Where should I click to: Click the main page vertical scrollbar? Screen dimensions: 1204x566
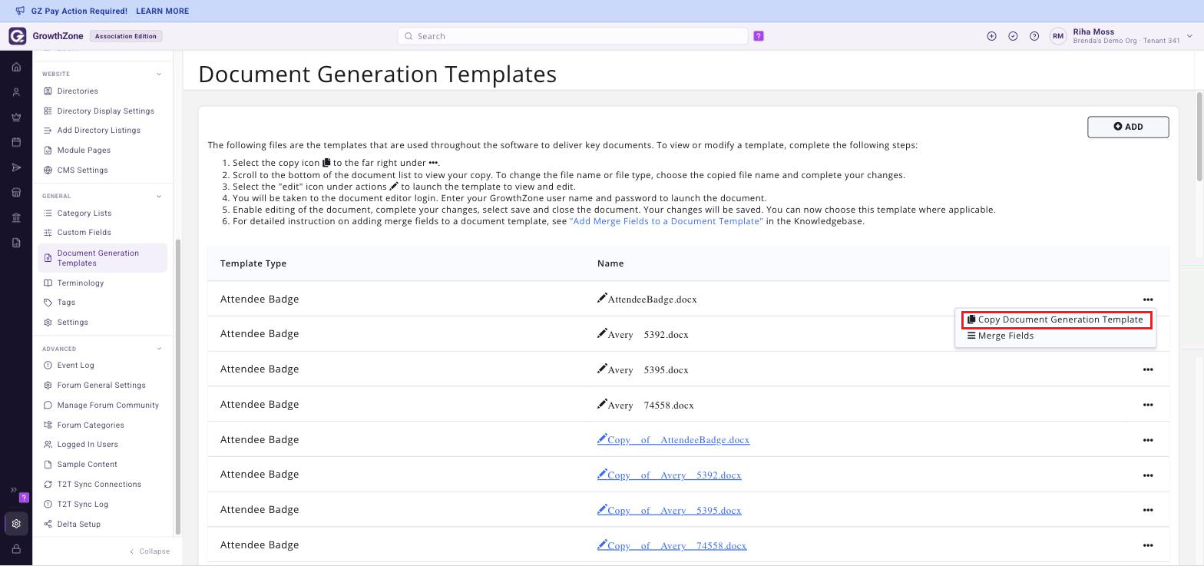click(1199, 137)
